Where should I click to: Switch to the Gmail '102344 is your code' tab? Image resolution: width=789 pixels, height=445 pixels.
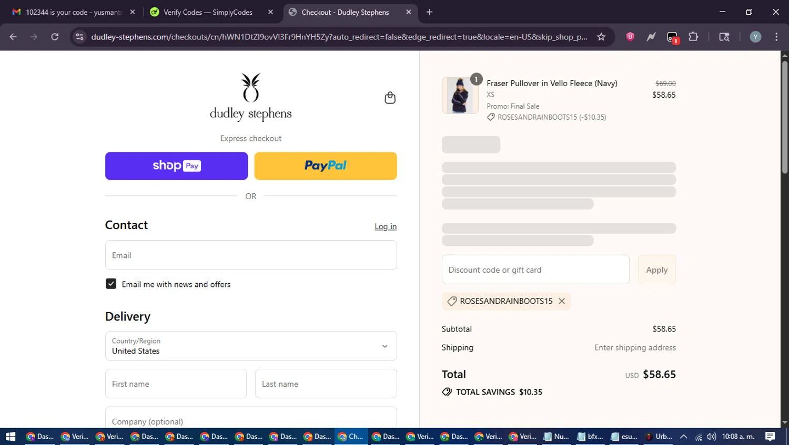click(x=73, y=12)
